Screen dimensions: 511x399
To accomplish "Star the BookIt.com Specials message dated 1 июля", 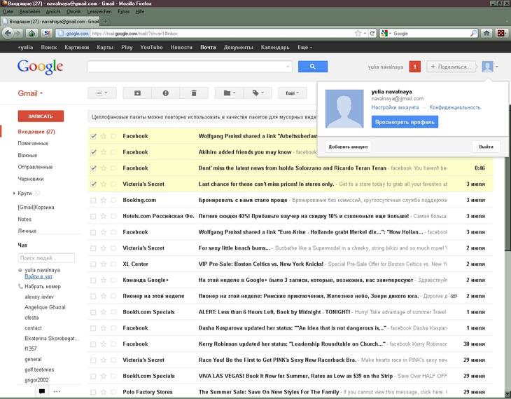I will coord(104,312).
